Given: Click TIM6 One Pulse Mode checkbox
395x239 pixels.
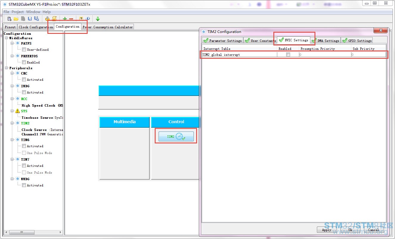Looking at the screenshot, I should (x=24, y=153).
